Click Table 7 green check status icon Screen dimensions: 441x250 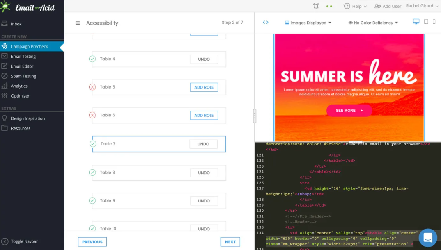click(93, 144)
